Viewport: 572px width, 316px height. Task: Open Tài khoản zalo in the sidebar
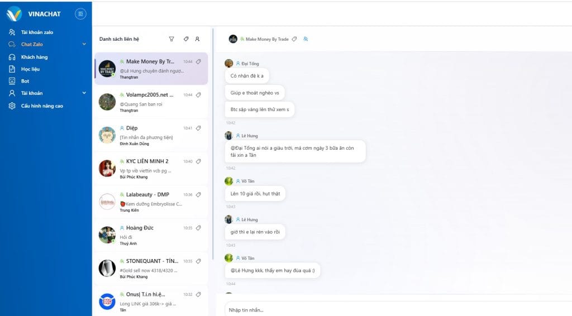tap(37, 32)
